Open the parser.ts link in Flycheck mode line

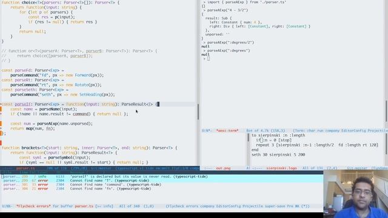[84, 206]
